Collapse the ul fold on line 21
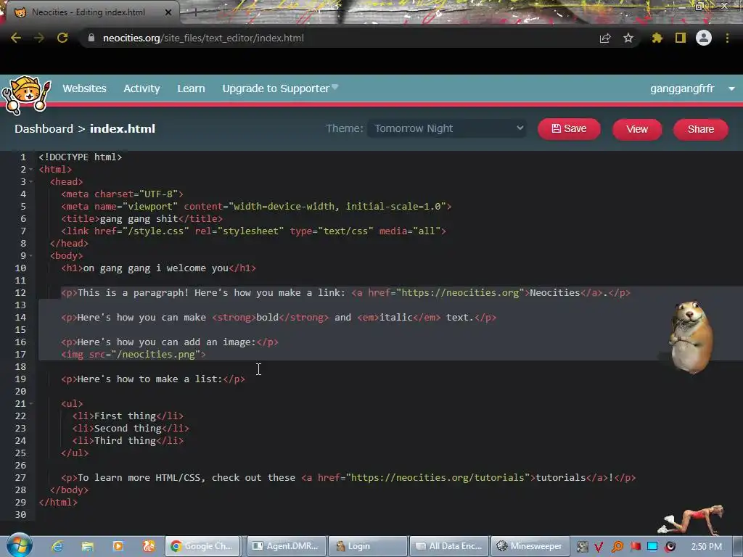The height and width of the screenshot is (557, 743). tap(31, 403)
